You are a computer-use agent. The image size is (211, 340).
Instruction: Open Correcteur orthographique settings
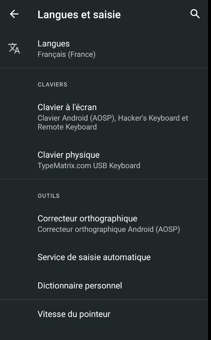click(x=104, y=223)
